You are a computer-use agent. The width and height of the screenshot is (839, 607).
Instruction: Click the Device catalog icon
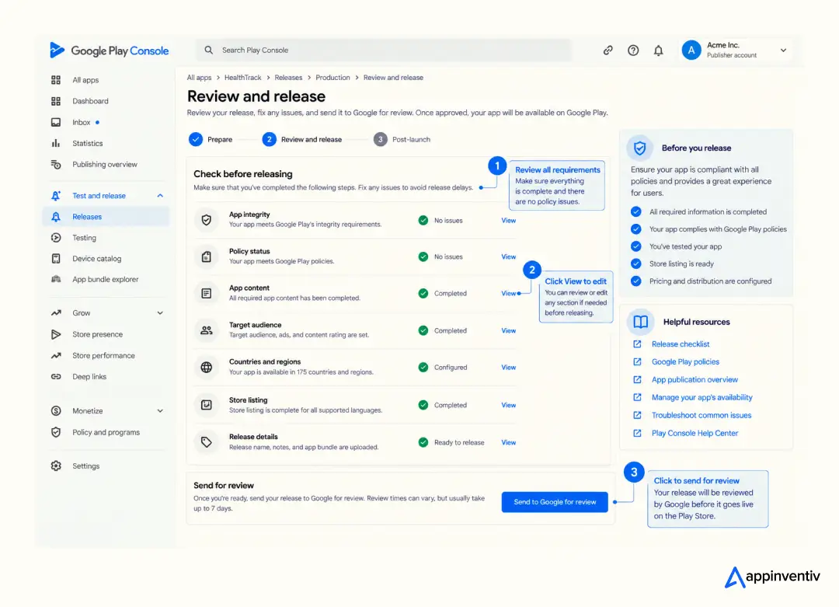click(56, 259)
